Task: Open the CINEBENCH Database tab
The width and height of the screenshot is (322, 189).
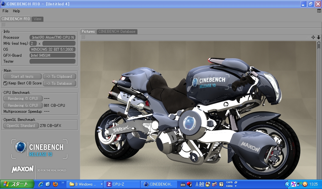Action: pos(117,31)
